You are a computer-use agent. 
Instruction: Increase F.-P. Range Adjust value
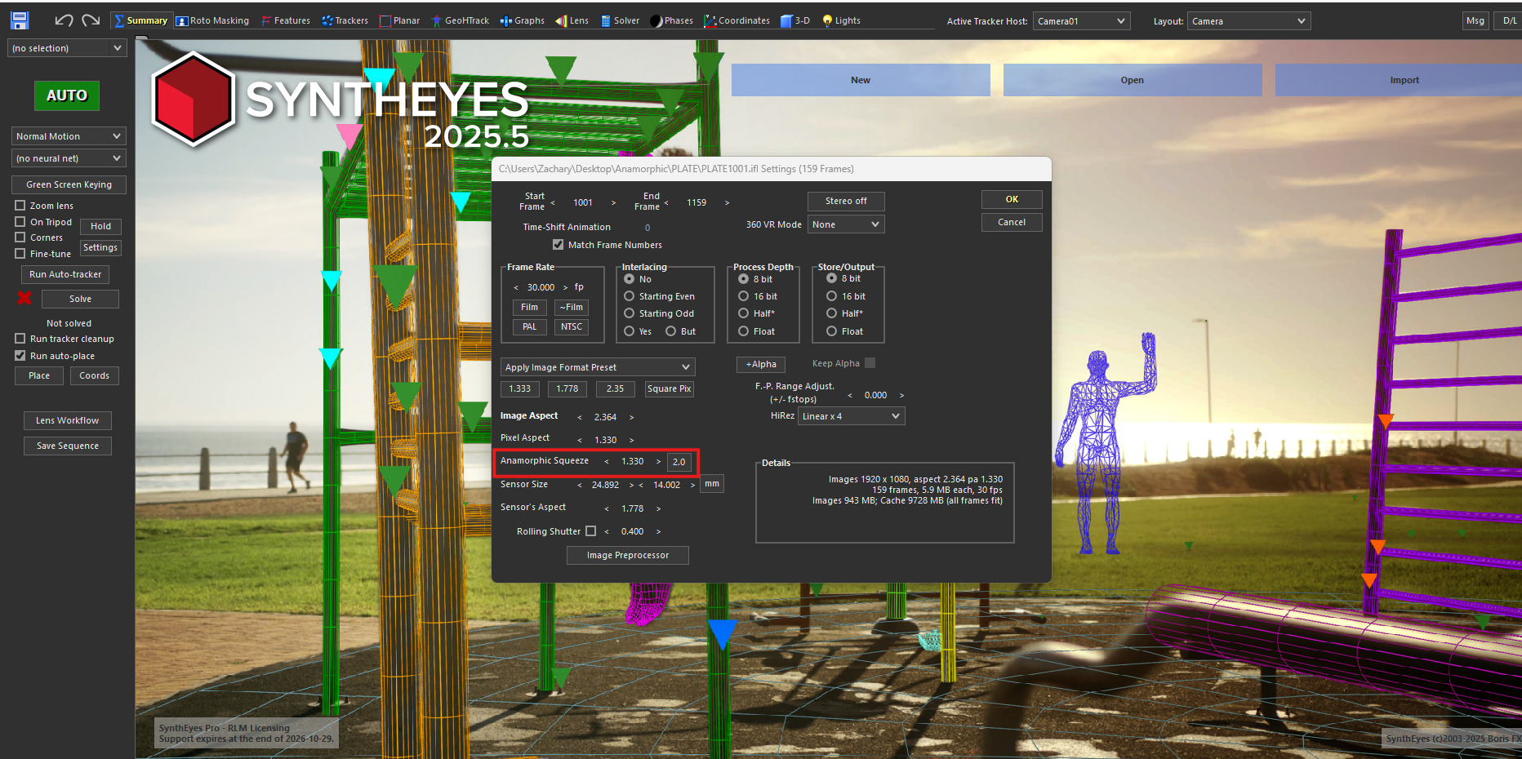(x=901, y=395)
